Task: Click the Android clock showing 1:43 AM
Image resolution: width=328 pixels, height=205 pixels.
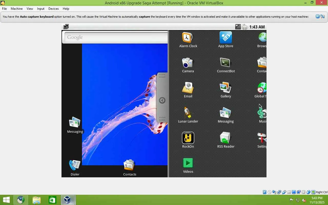Action: [257, 27]
